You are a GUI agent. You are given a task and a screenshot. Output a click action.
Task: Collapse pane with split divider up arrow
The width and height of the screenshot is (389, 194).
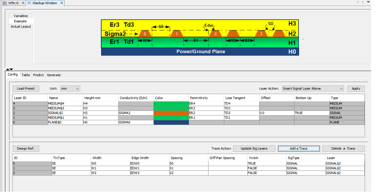(8, 69)
